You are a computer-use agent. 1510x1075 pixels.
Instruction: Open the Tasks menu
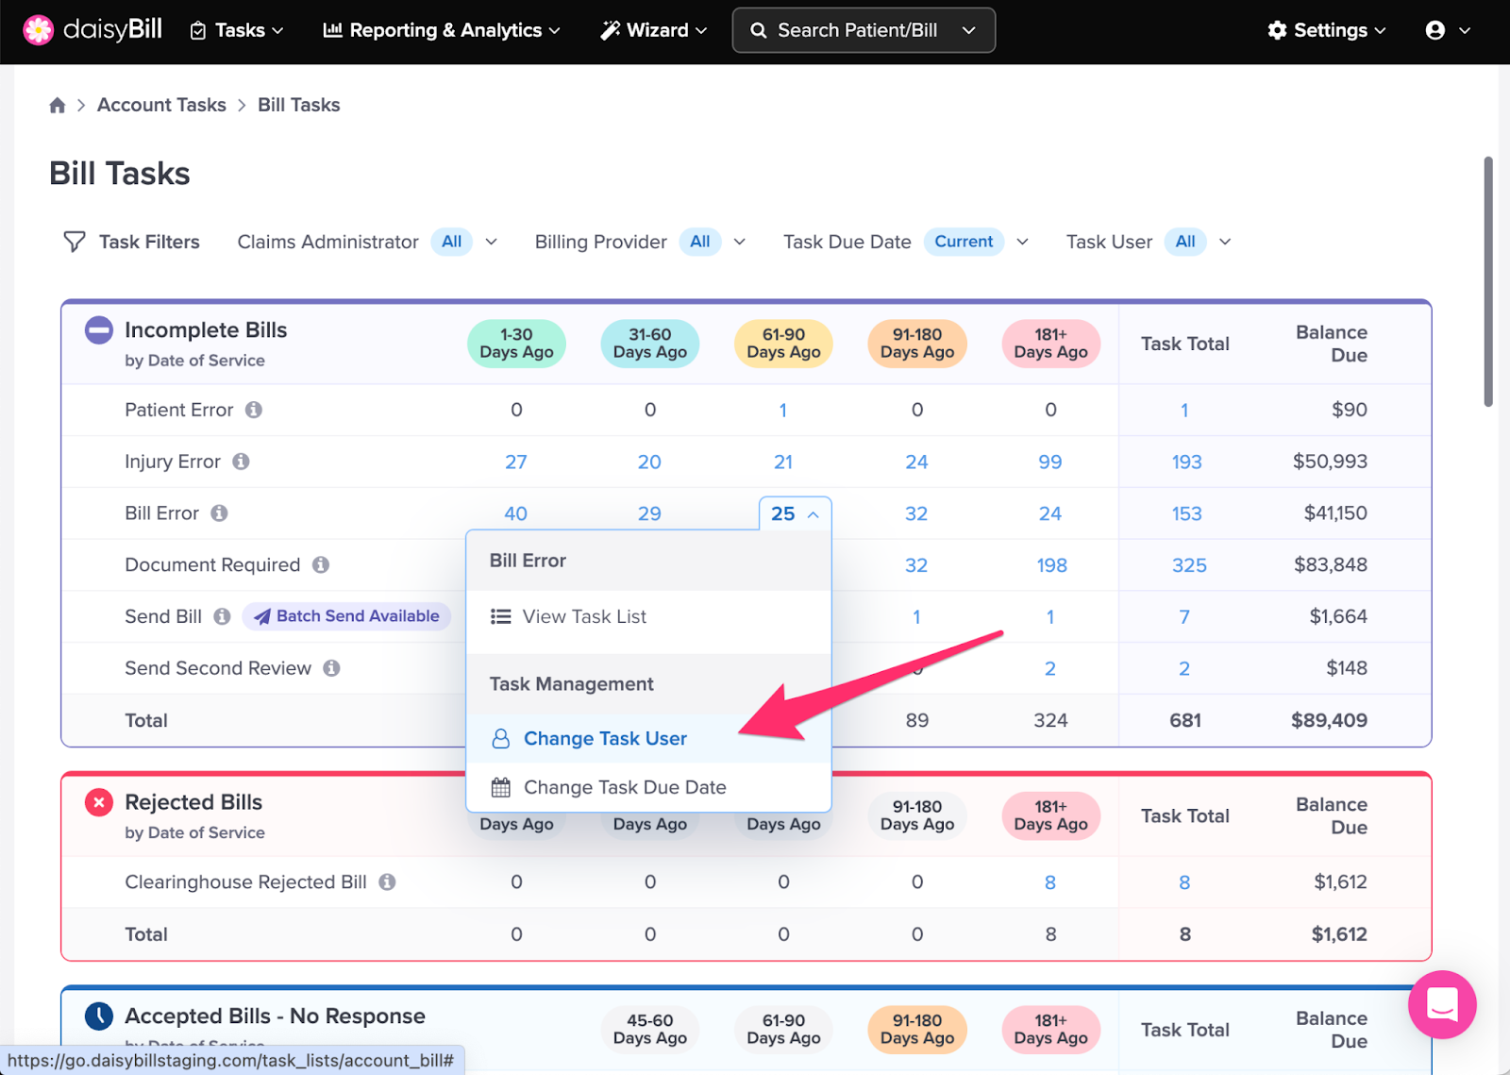(x=237, y=30)
